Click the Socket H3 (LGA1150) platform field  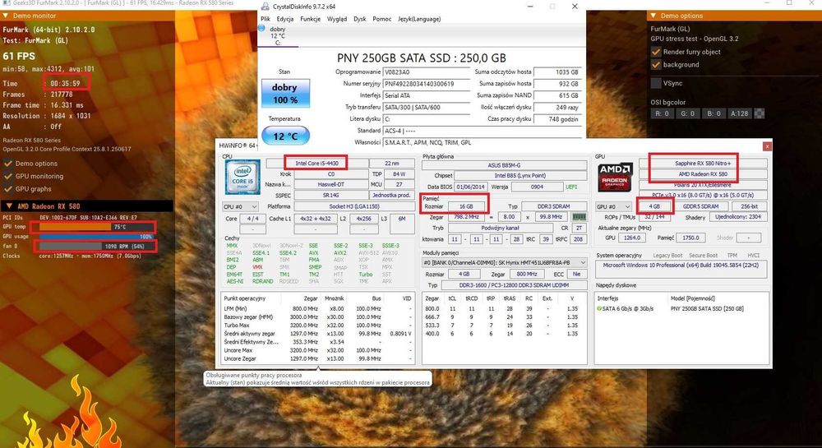[353, 206]
